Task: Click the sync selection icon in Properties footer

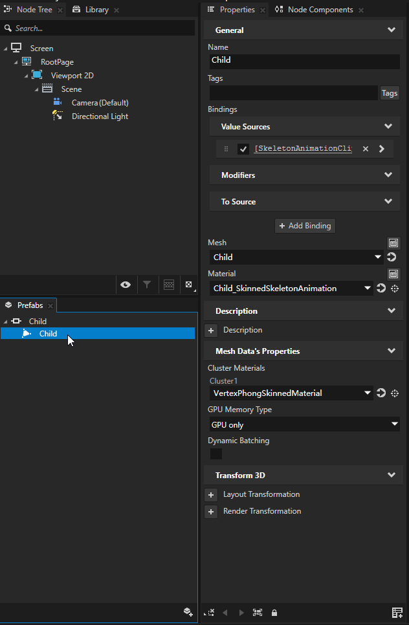Action: click(209, 612)
